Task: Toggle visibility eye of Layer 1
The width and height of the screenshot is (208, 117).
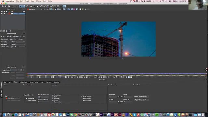Action: [x=2, y=14]
